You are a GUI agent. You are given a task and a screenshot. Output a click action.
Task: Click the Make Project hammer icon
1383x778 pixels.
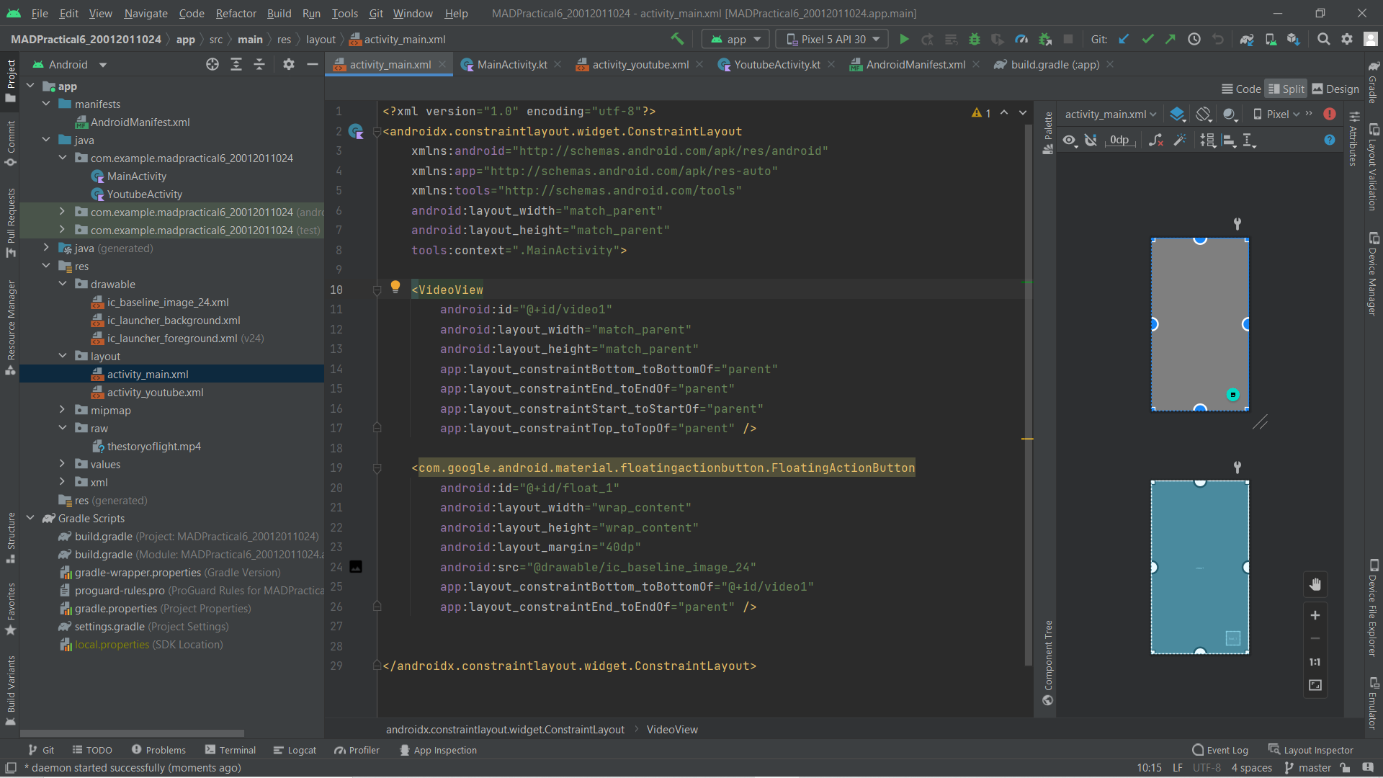point(677,39)
